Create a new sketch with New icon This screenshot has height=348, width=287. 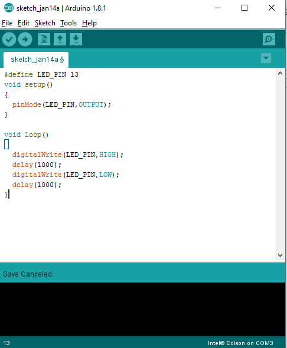(x=44, y=40)
